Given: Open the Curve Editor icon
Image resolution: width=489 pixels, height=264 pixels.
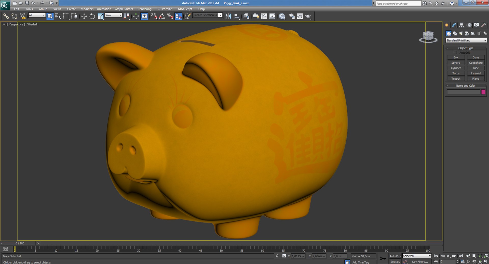Looking at the screenshot, I should 264,16.
